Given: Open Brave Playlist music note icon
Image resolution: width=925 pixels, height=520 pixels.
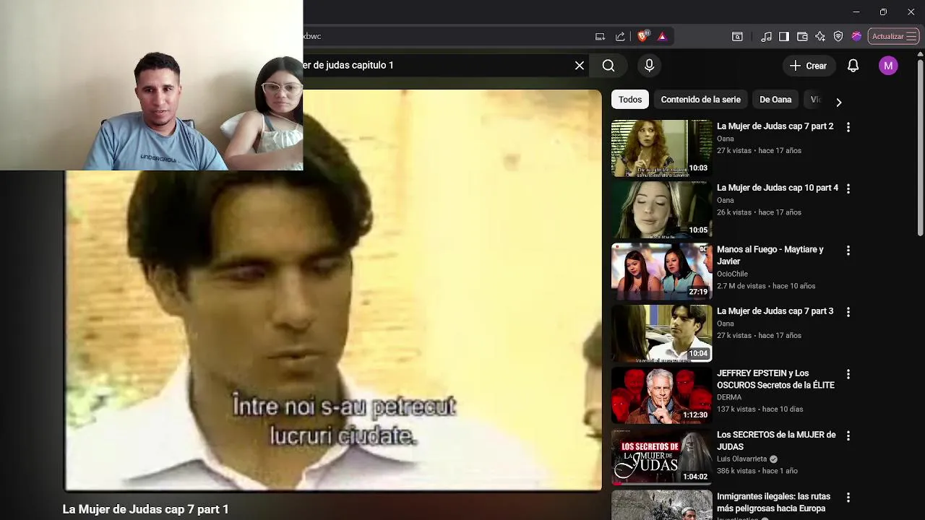Looking at the screenshot, I should (x=767, y=36).
